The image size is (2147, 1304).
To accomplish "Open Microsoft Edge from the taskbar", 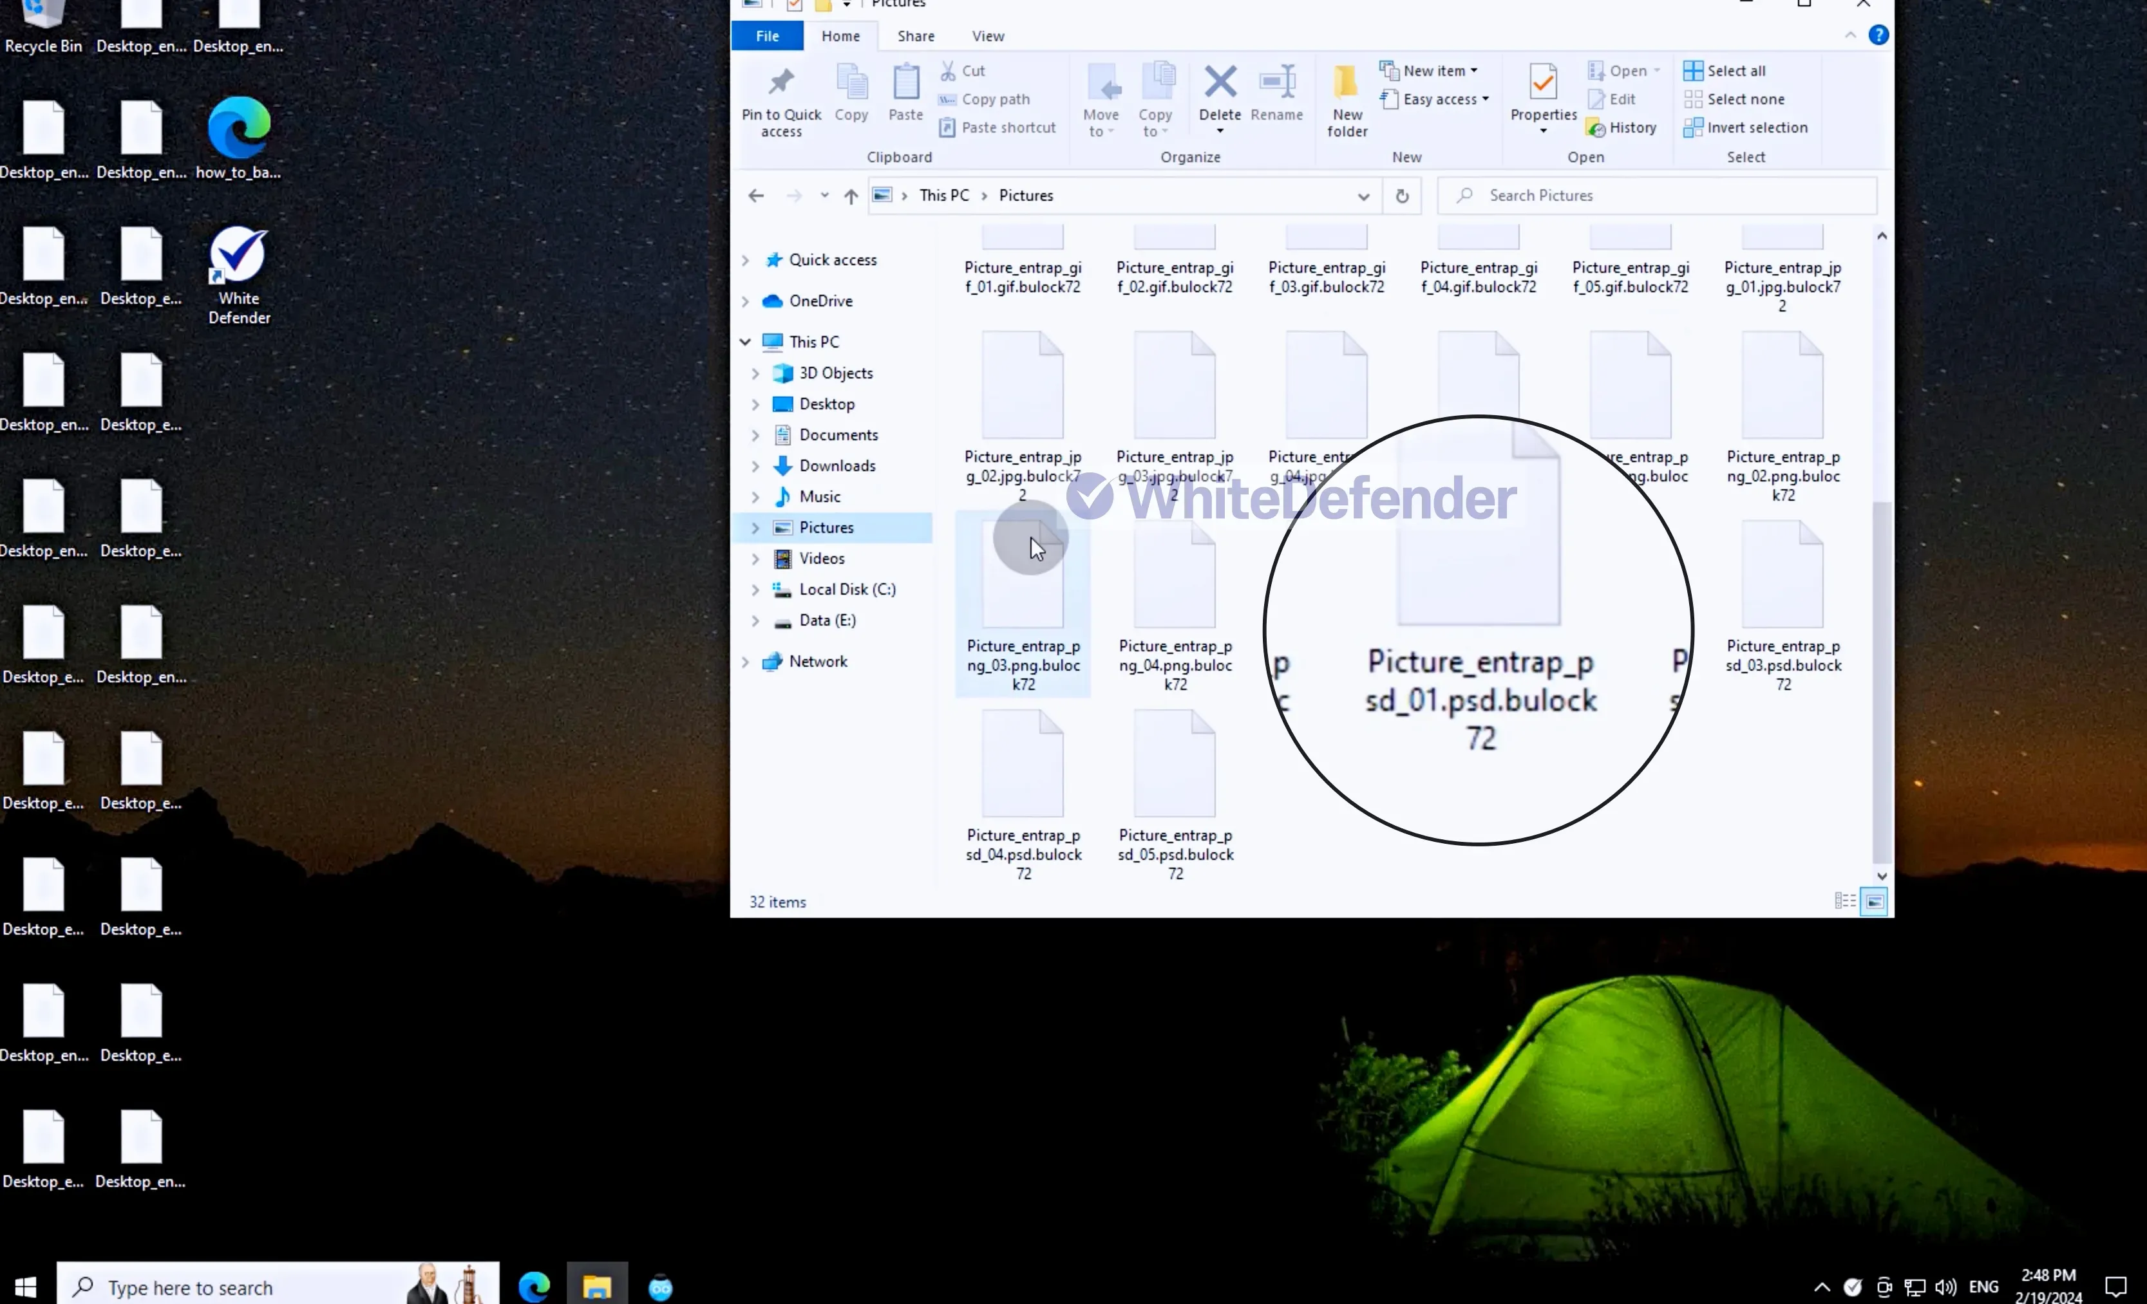I will tap(534, 1286).
